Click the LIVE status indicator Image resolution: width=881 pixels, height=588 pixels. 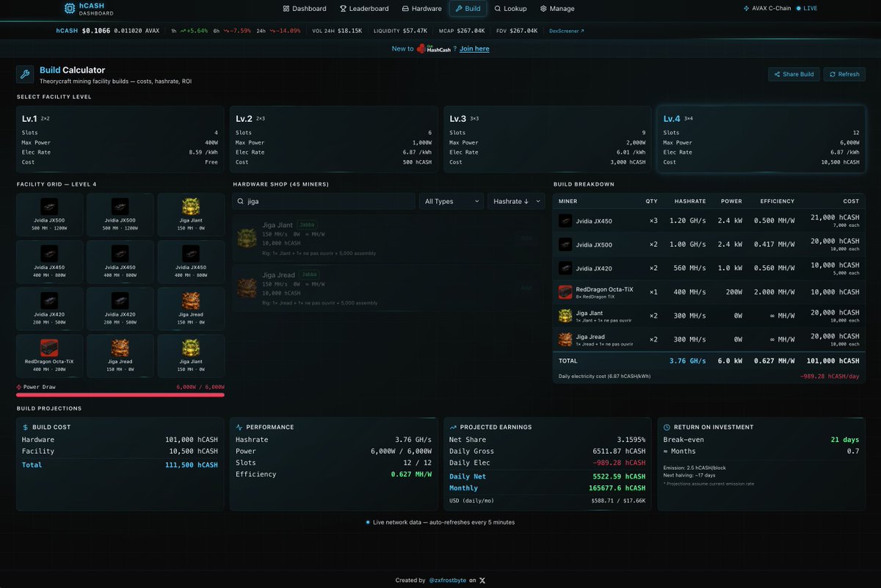pyautogui.click(x=808, y=9)
